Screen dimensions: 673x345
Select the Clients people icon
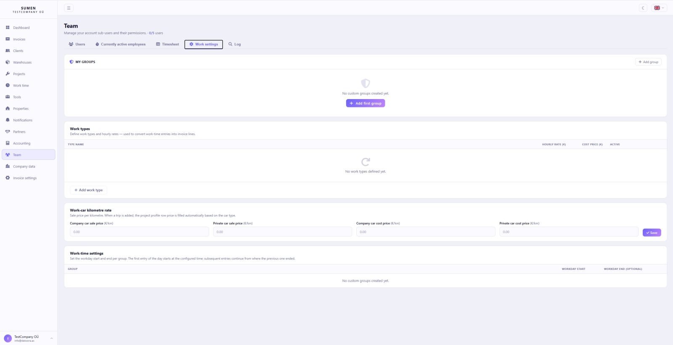pyautogui.click(x=8, y=50)
